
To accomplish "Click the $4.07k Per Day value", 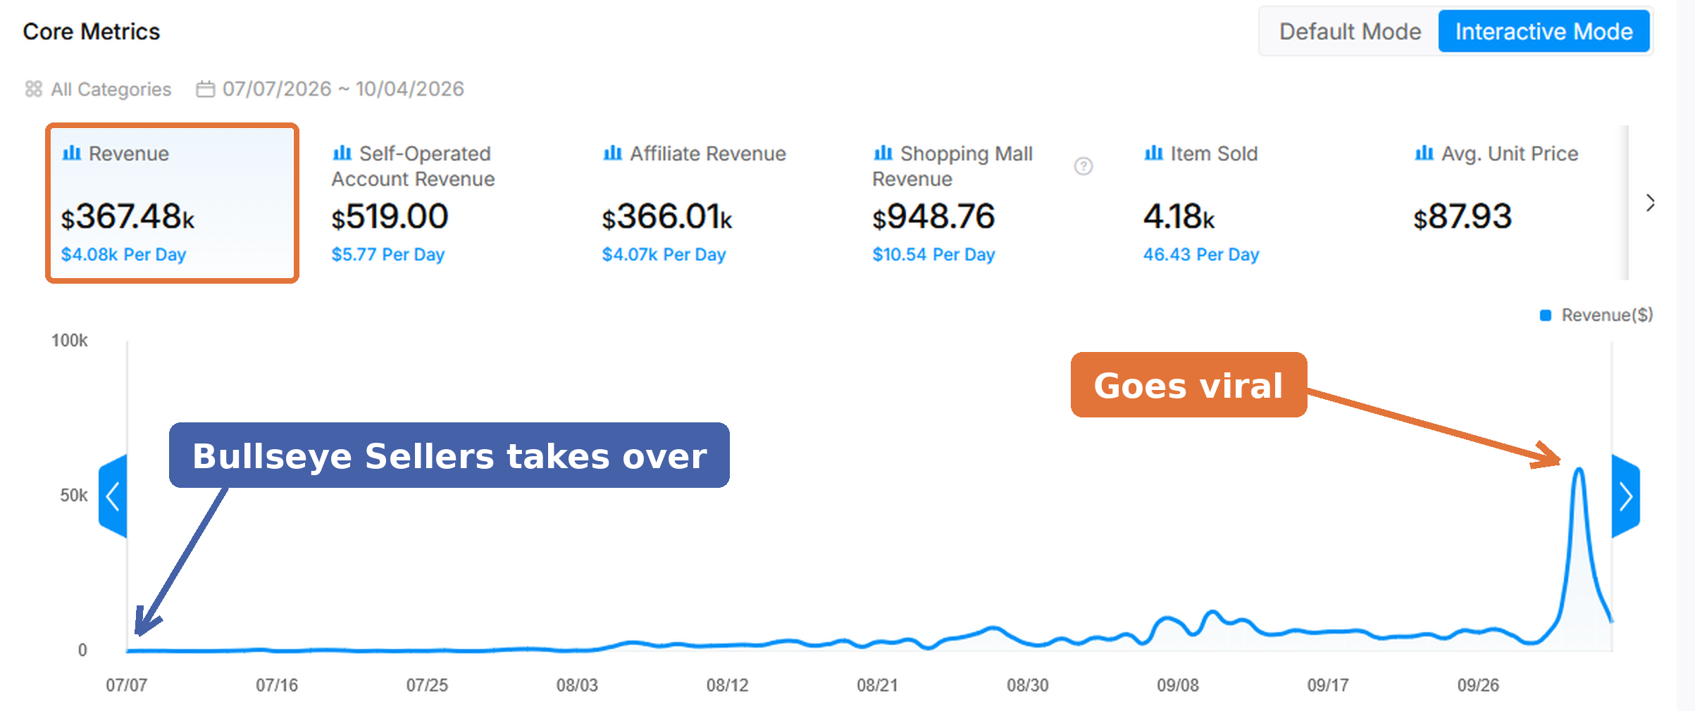I will [x=664, y=254].
